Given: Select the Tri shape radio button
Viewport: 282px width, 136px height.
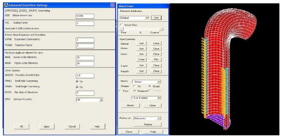Looking at the screenshot, I should pyautogui.click(x=134, y=86).
